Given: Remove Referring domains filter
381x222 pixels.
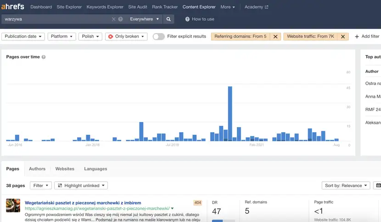Looking at the screenshot, I should coord(275,36).
